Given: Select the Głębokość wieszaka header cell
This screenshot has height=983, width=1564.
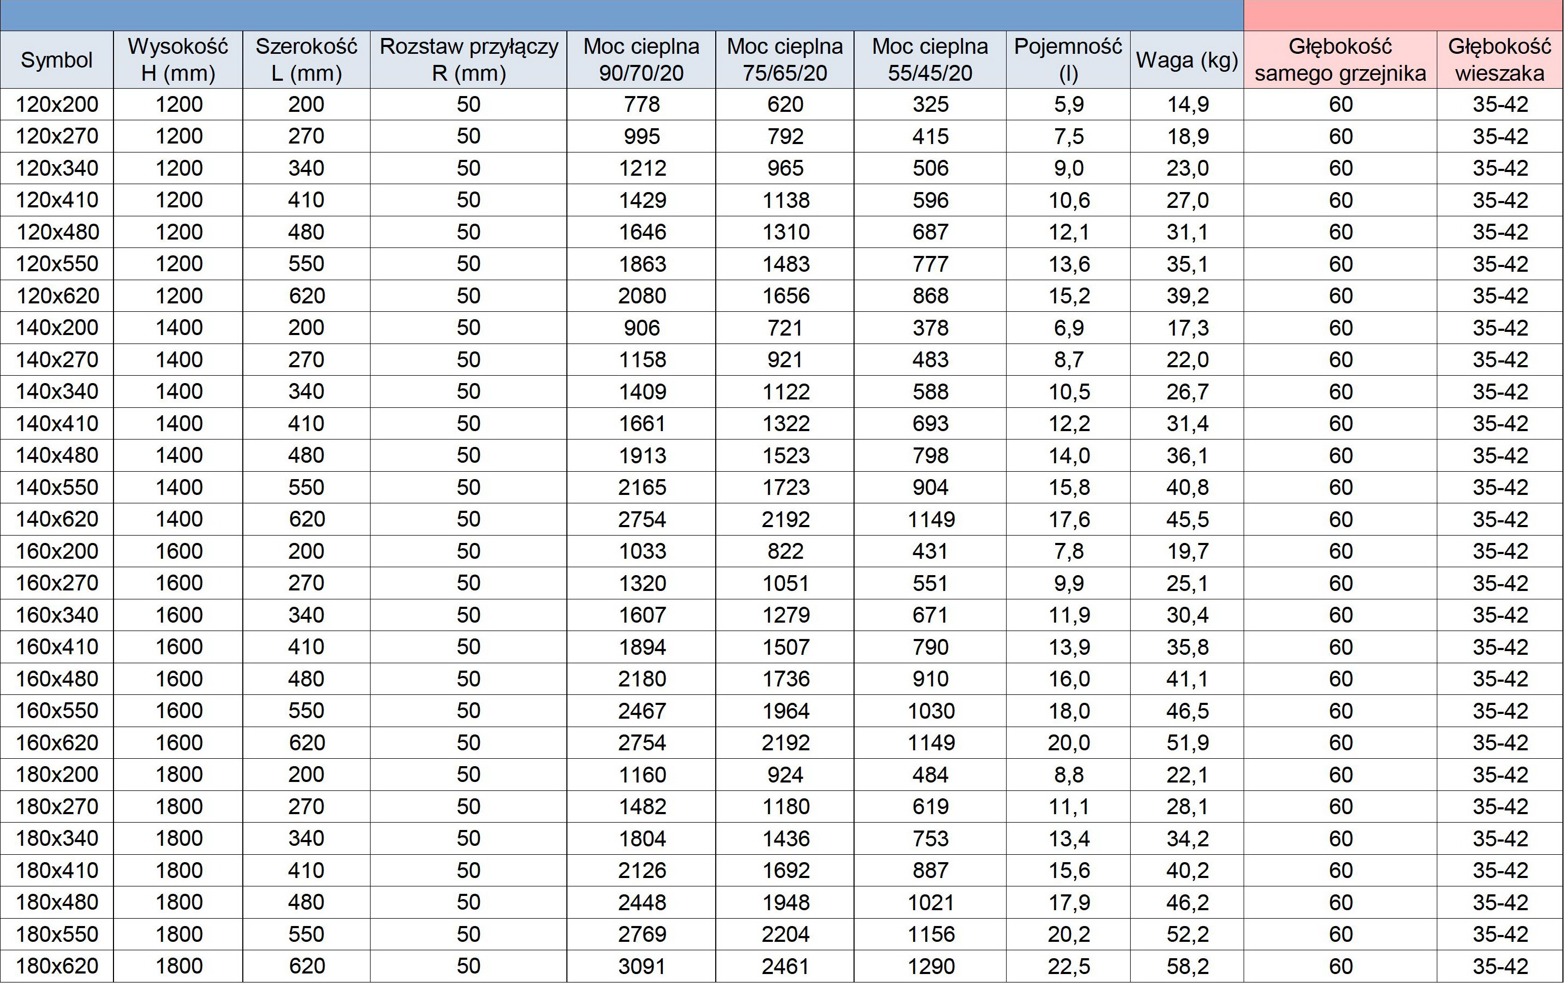Looking at the screenshot, I should [1500, 60].
